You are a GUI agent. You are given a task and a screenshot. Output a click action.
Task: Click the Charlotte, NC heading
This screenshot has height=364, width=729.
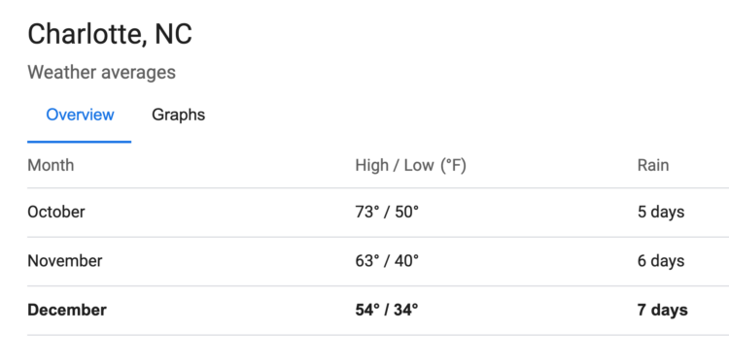tap(110, 34)
